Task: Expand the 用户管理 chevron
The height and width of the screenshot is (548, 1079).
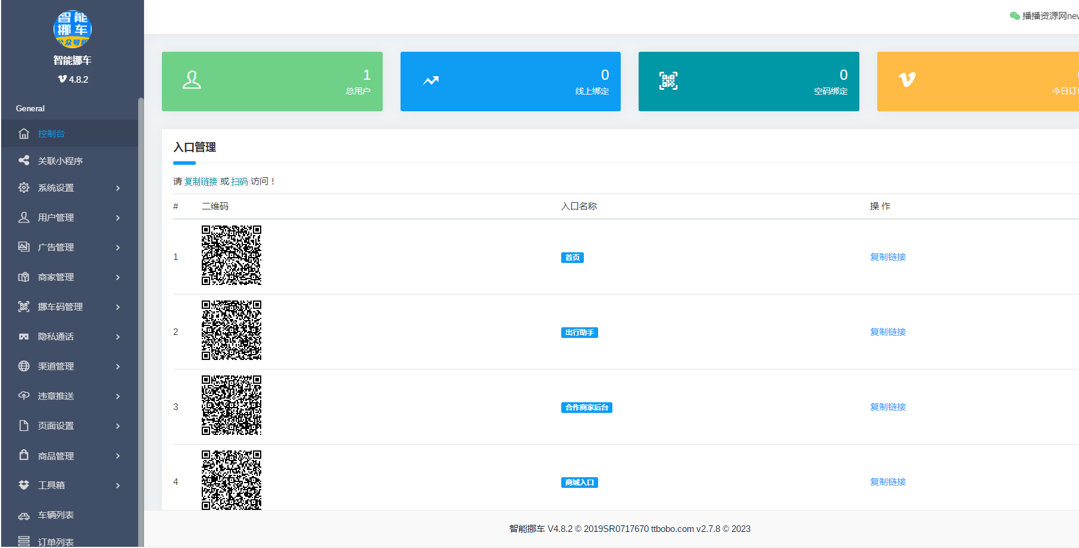Action: [x=118, y=218]
